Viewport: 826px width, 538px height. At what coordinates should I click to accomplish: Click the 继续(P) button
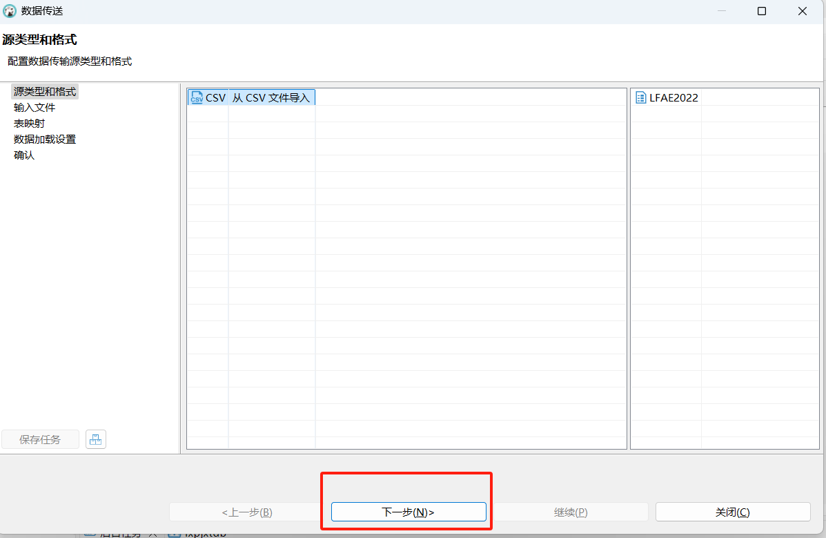571,512
